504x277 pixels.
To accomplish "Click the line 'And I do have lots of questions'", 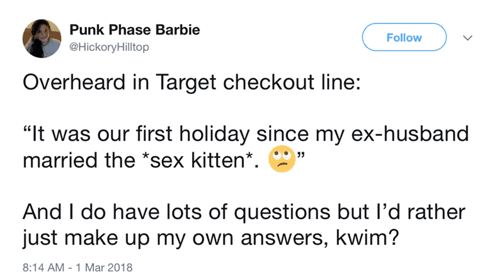I will click(244, 212).
